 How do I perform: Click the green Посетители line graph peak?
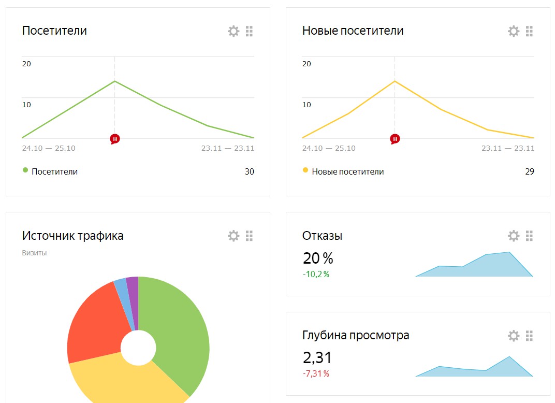(x=115, y=81)
